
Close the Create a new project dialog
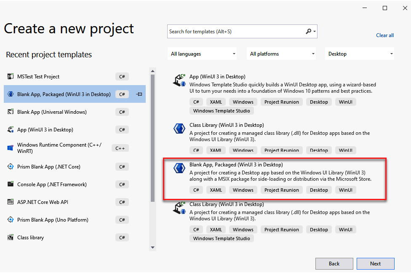405,8
